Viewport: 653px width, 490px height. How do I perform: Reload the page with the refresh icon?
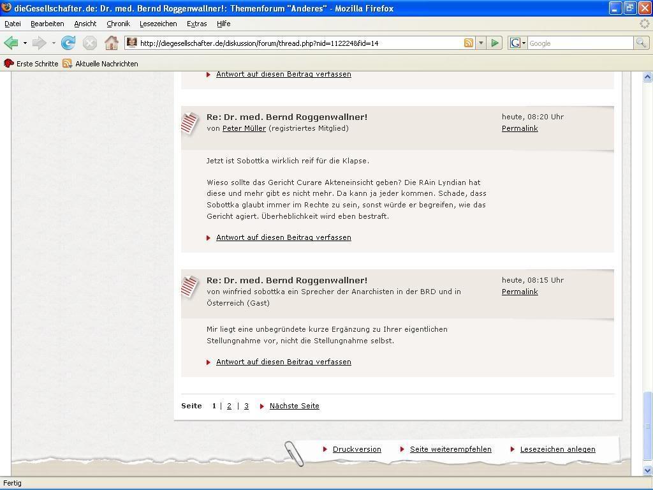[68, 43]
